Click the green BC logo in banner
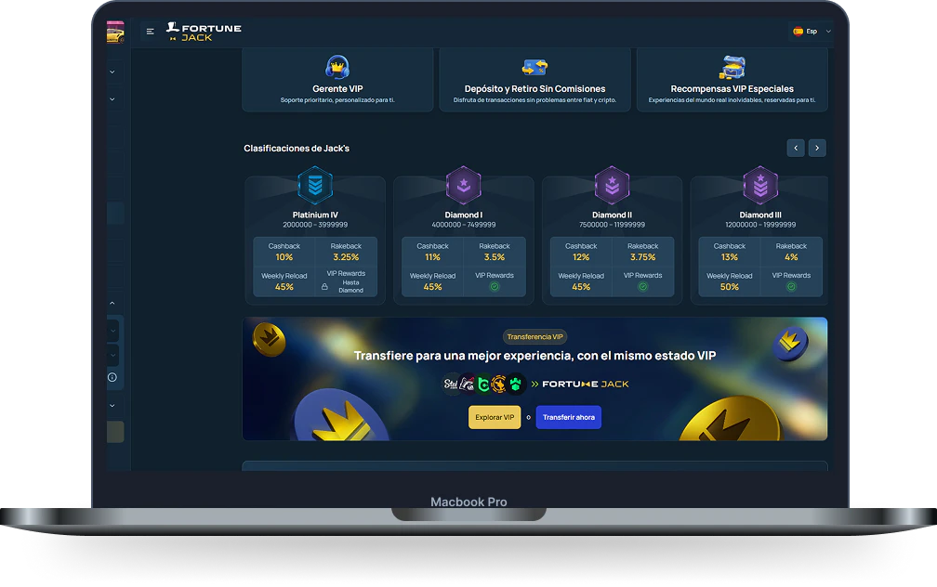Viewport: 937px width, 587px height. 484,384
